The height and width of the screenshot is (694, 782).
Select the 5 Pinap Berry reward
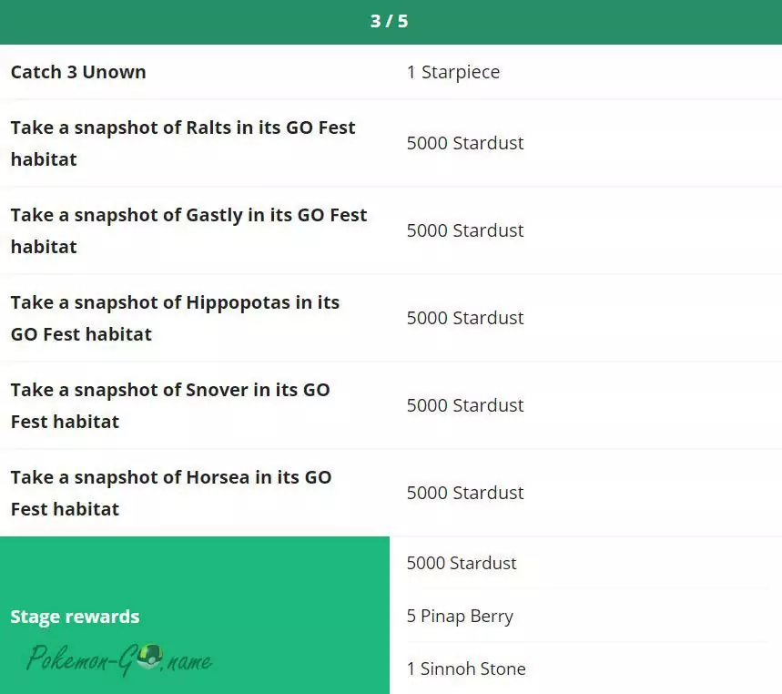[460, 616]
